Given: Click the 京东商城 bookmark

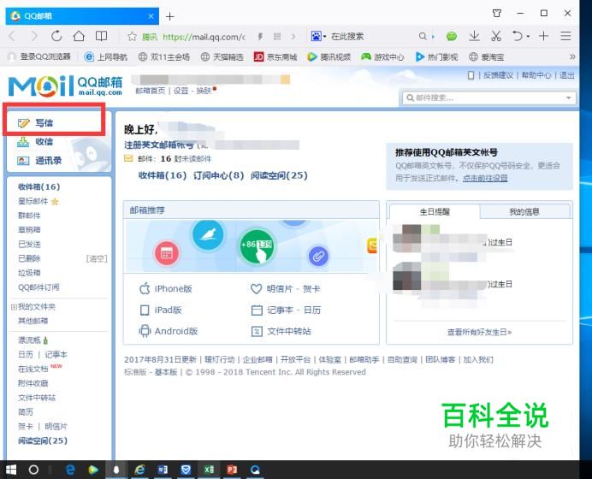Looking at the screenshot, I should (275, 57).
